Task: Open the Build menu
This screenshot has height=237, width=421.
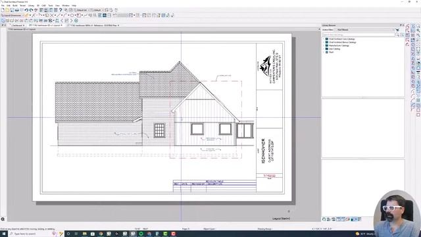Action: coord(15,5)
